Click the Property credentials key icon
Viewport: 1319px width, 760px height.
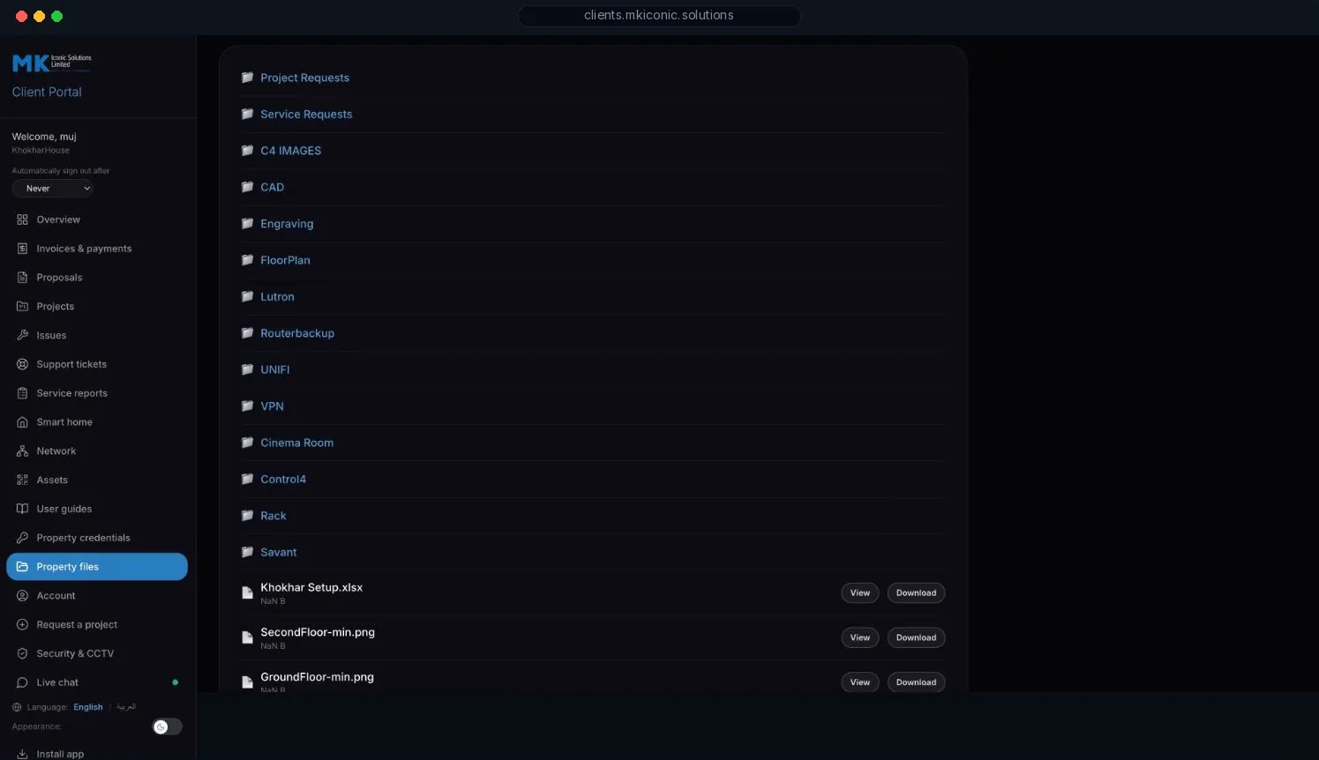tap(22, 538)
